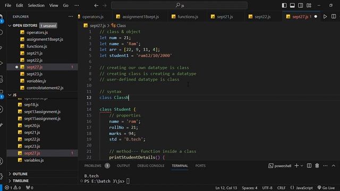This screenshot has height=191, width=340.
Task: Add a new terminal with plus icon
Action: 296,166
